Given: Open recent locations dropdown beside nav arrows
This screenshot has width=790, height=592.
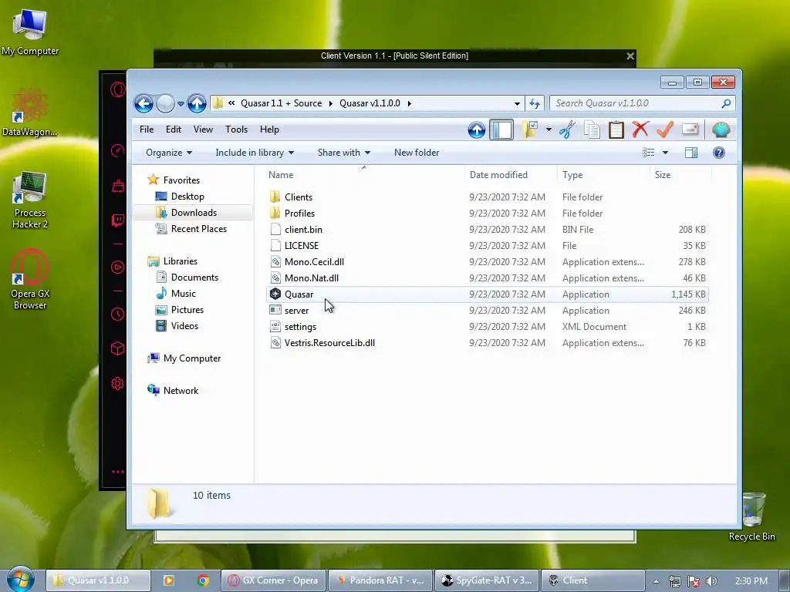Looking at the screenshot, I should [181, 104].
